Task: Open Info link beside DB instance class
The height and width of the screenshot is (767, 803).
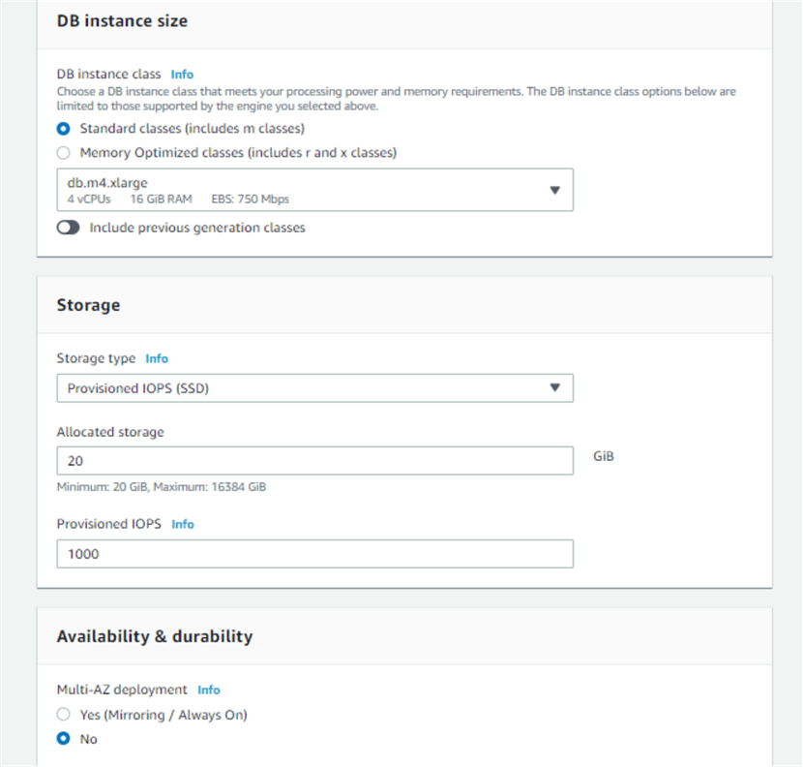Action: pos(182,74)
